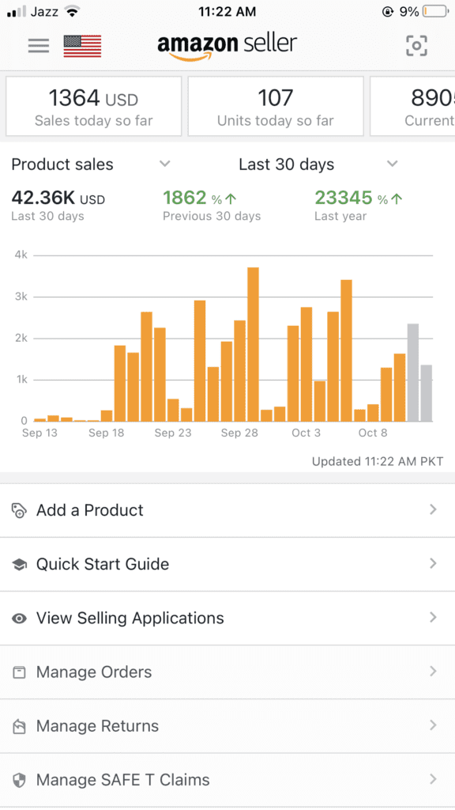
Task: Open the hamburger menu
Action: [x=39, y=46]
